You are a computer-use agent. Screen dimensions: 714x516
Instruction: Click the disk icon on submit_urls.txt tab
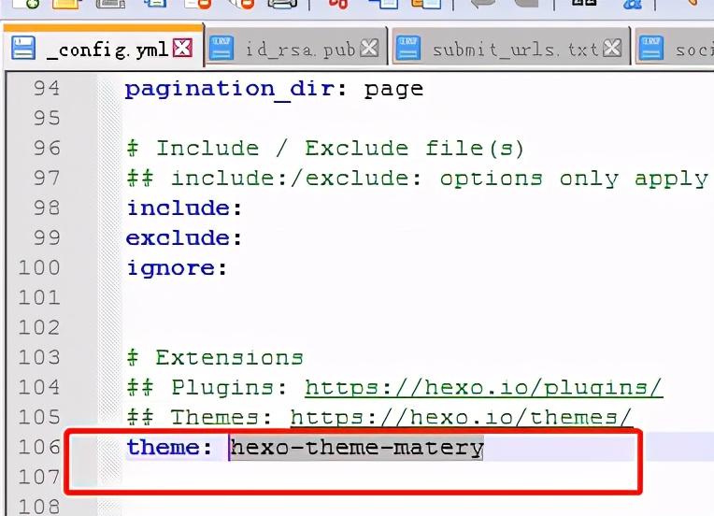[x=408, y=48]
